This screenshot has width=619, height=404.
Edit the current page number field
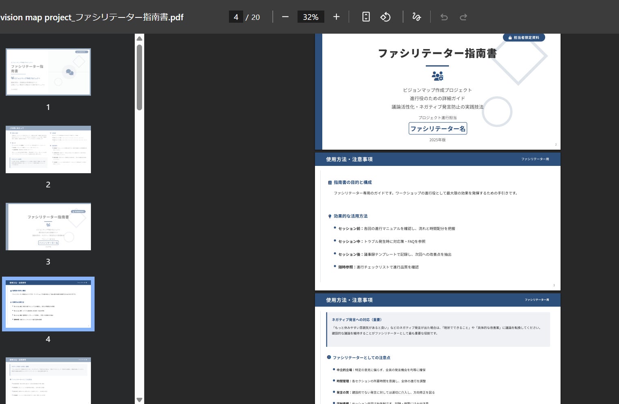[236, 17]
